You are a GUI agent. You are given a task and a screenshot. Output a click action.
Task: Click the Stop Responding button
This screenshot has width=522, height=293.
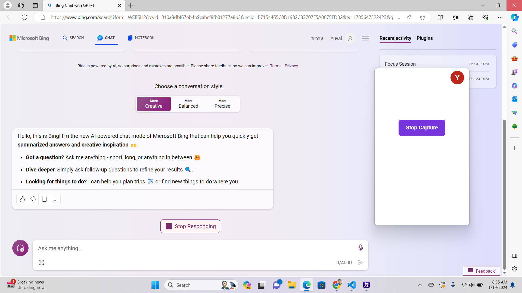pos(190,226)
